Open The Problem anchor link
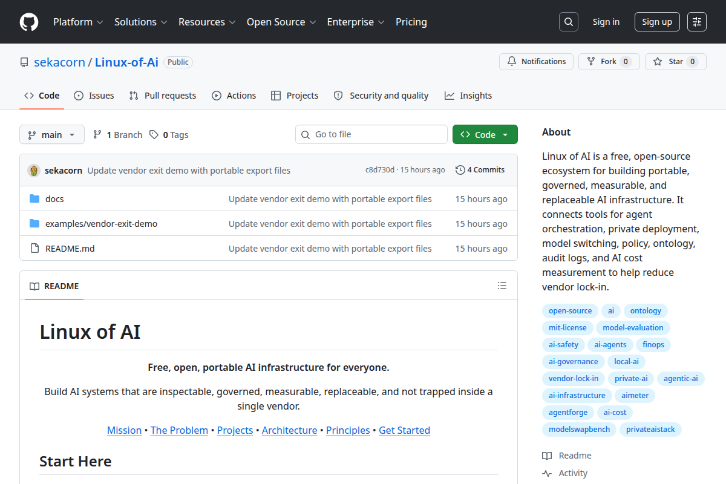This screenshot has width=726, height=484. coord(179,430)
